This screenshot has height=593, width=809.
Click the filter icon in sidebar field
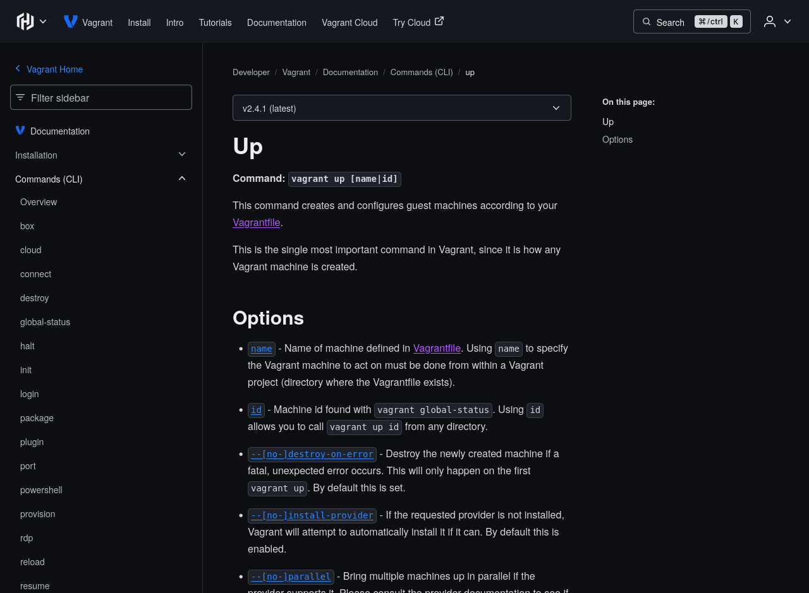coord(21,97)
